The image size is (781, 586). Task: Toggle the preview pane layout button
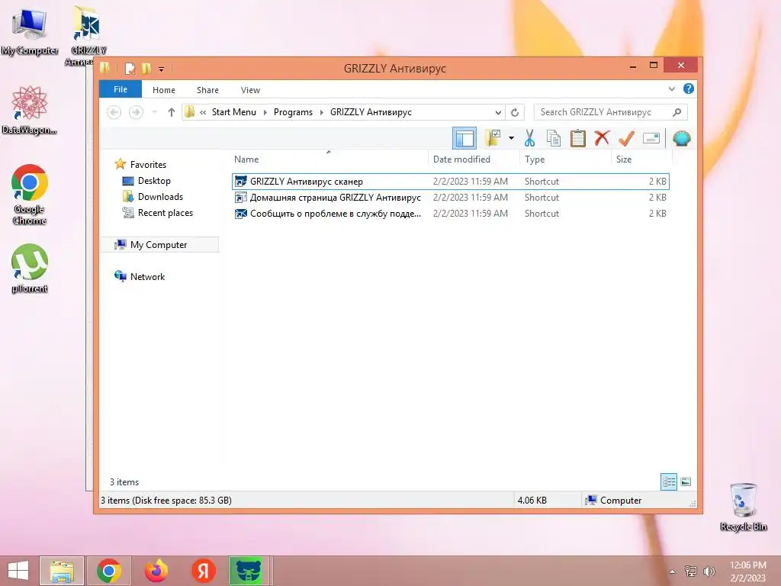[x=464, y=138]
